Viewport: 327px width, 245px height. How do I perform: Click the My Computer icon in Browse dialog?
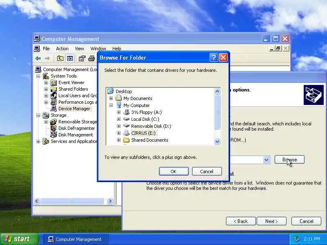tap(119, 105)
